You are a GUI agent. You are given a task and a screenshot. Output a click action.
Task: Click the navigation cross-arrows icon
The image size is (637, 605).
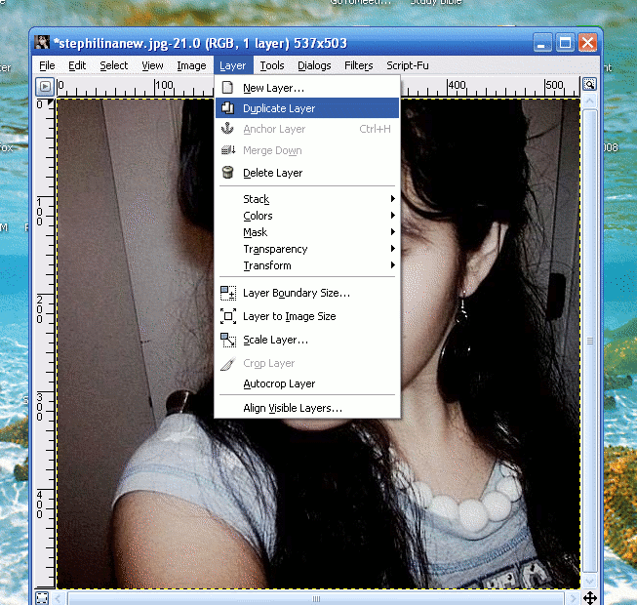pyautogui.click(x=590, y=598)
